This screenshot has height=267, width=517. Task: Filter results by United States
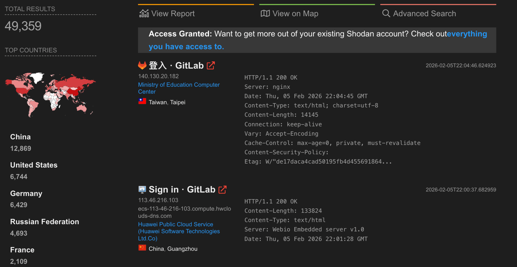click(34, 165)
